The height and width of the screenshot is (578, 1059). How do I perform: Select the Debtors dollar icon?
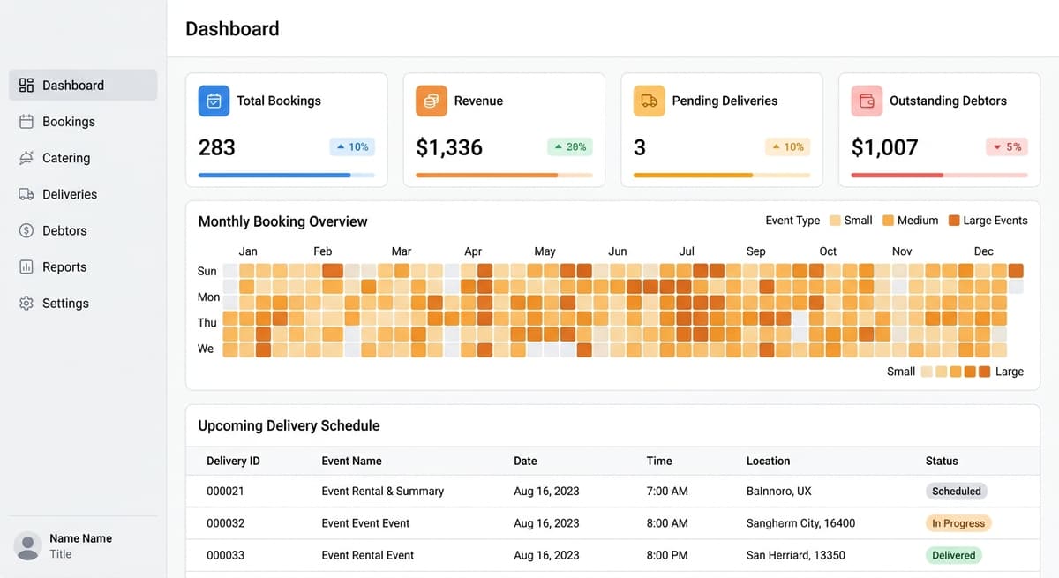click(26, 229)
